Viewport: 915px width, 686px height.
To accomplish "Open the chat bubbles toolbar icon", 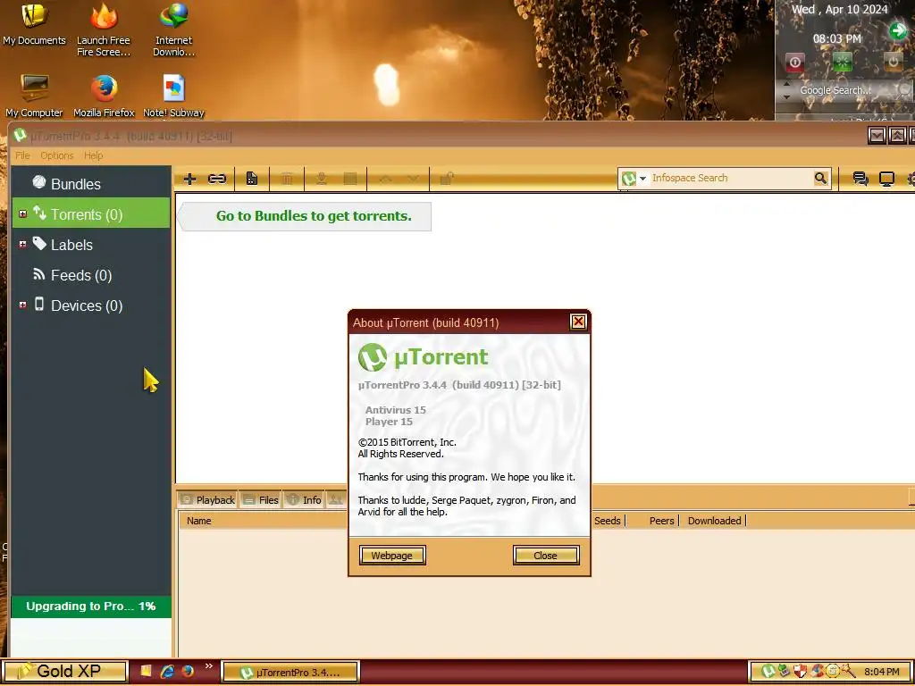I will tap(860, 179).
